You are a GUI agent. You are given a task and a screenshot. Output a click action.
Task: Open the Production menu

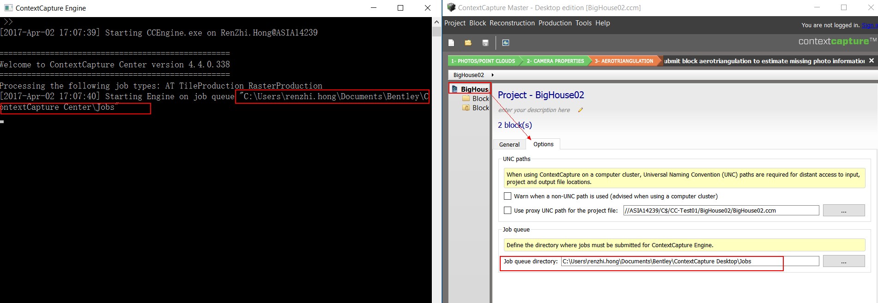[x=555, y=23]
